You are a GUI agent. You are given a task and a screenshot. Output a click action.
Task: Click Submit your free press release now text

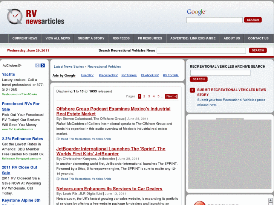click(231, 102)
